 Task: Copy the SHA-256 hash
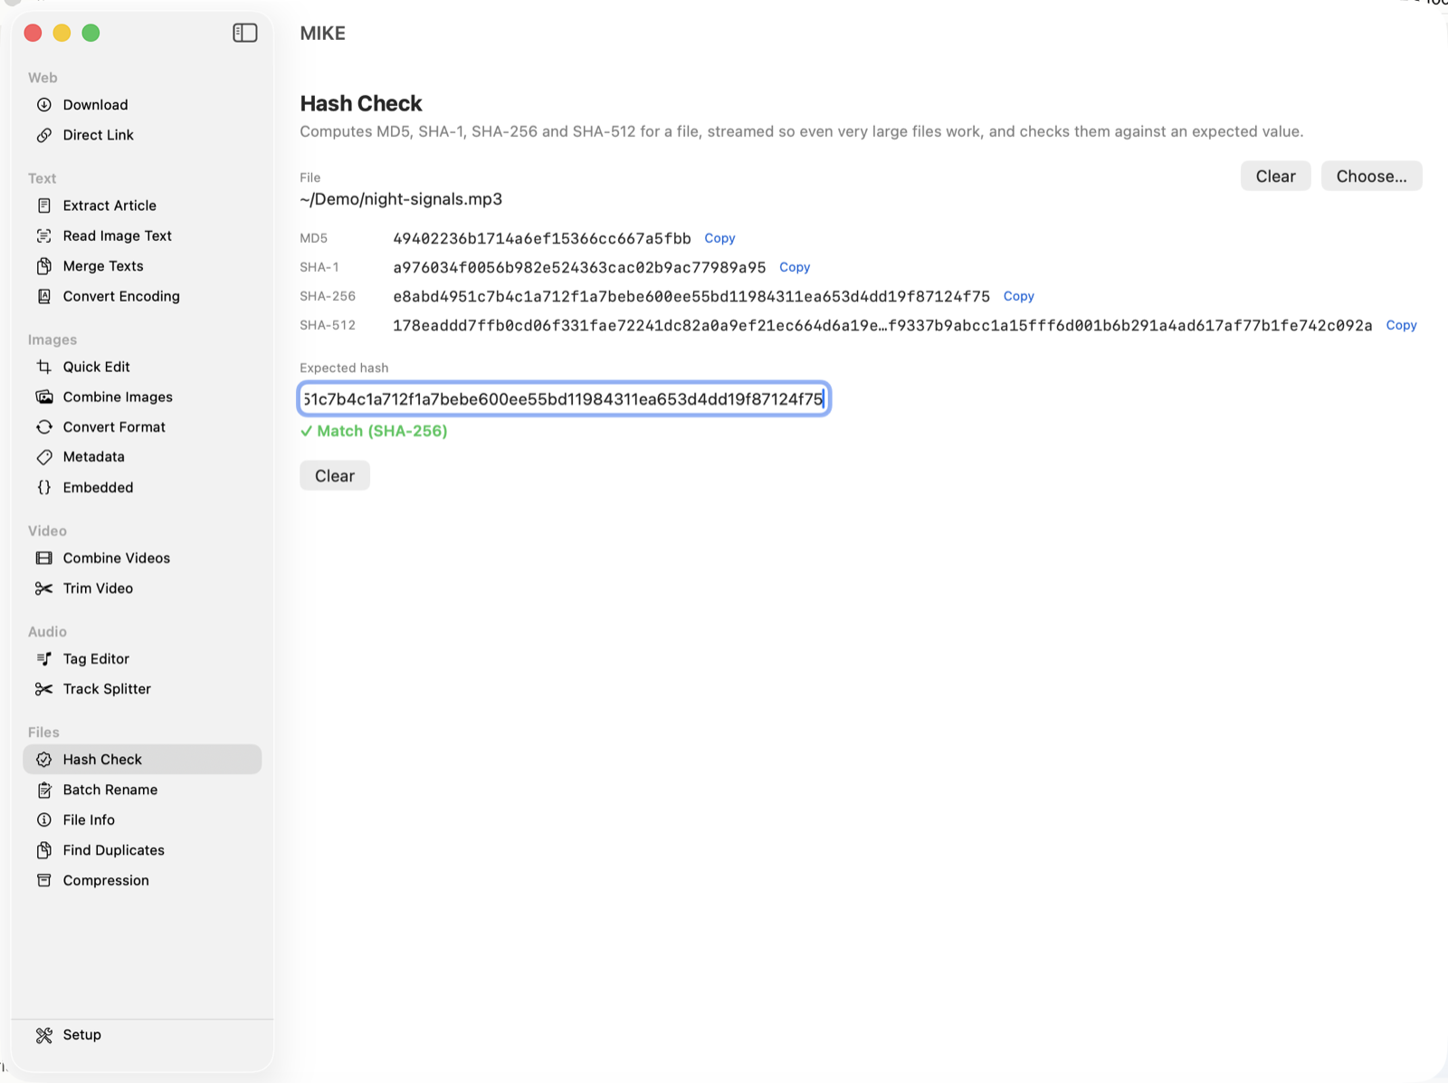click(x=1018, y=296)
